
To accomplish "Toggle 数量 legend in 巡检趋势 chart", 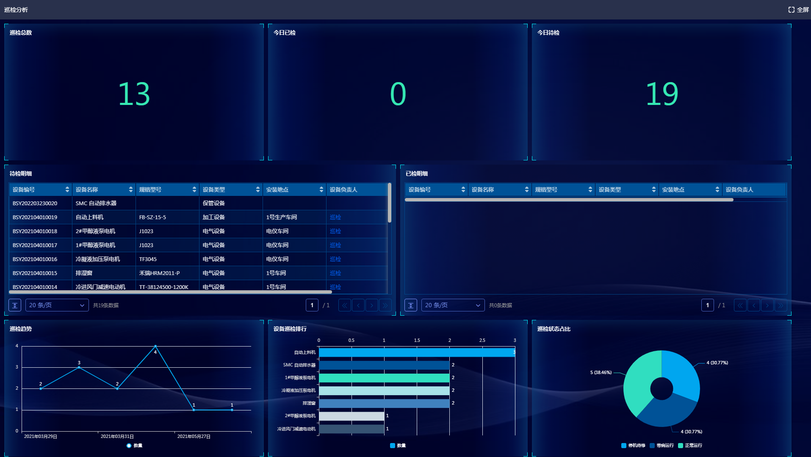I will [134, 446].
